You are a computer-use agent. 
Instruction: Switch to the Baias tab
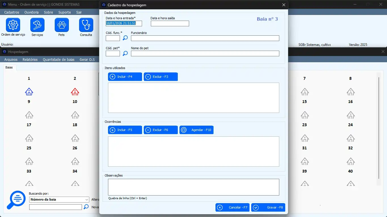click(x=9, y=68)
